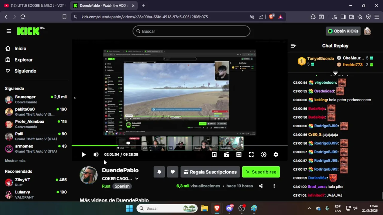Open the Rust category link
The width and height of the screenshot is (383, 215).
tap(106, 186)
